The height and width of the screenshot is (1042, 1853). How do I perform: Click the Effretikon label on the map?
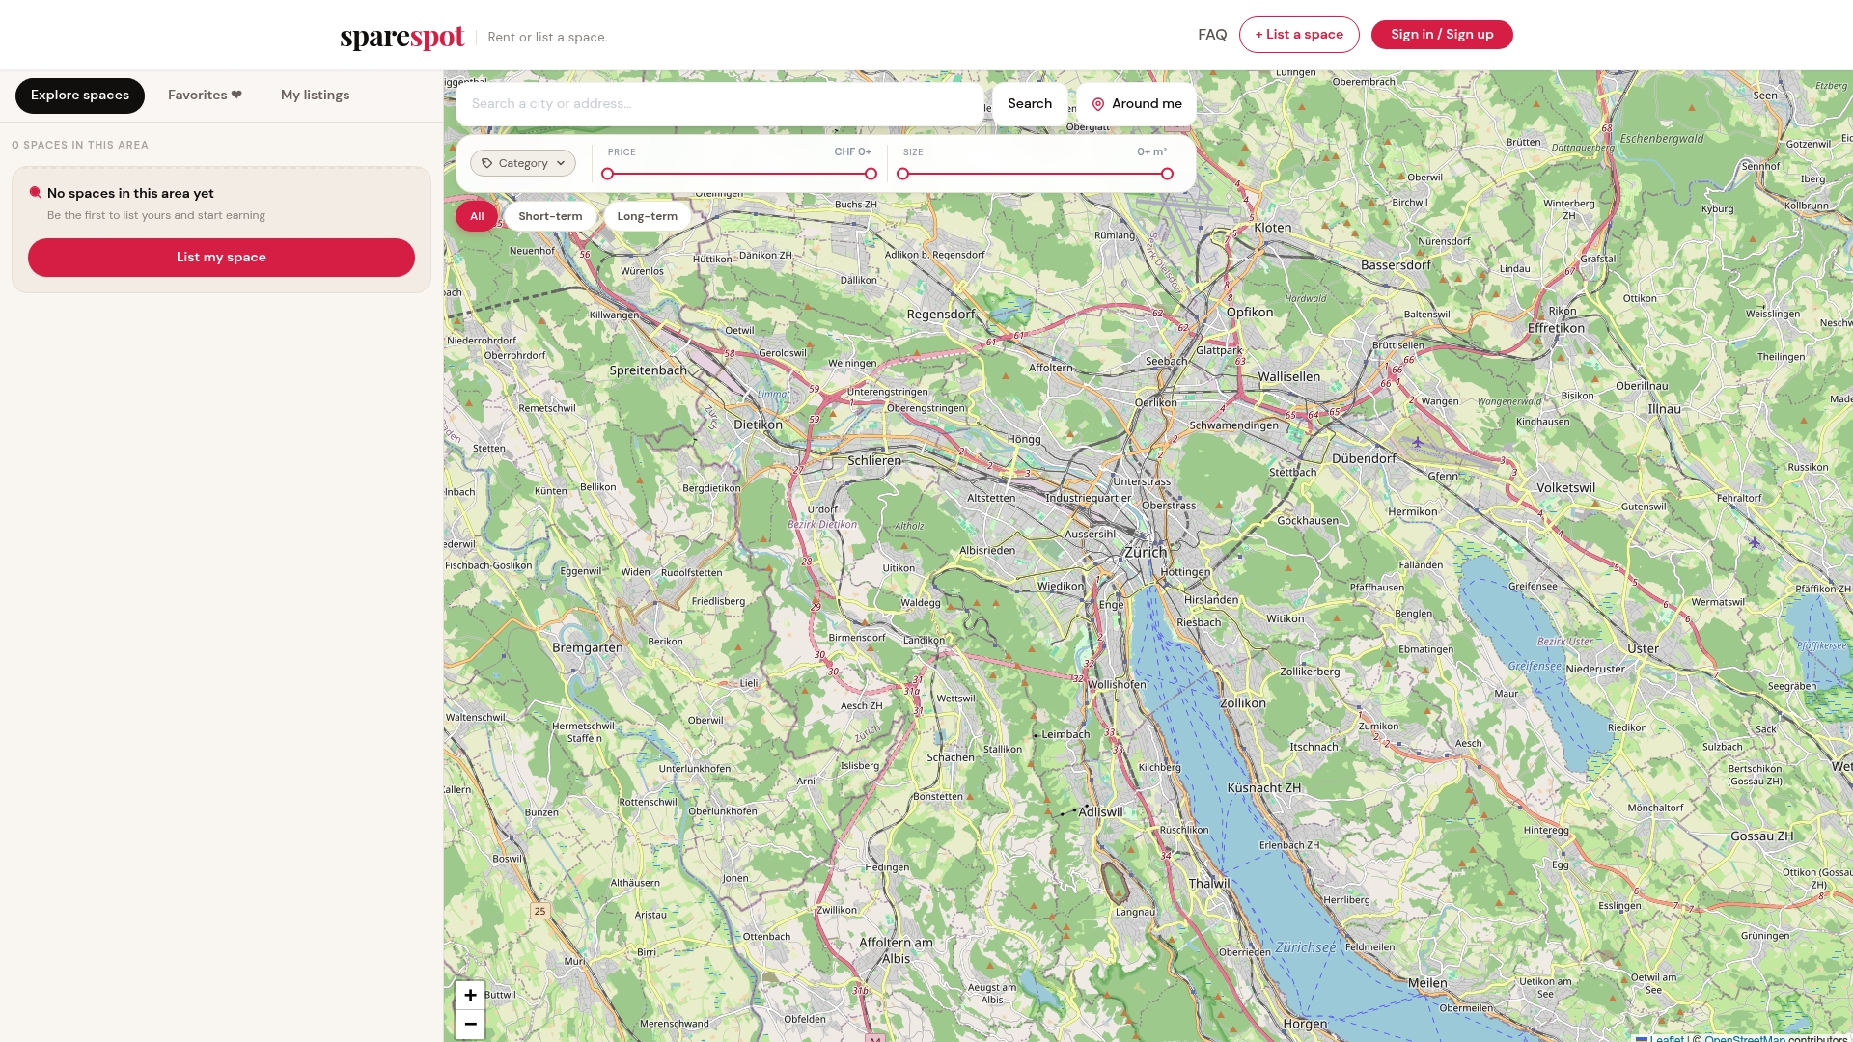pos(1556,328)
